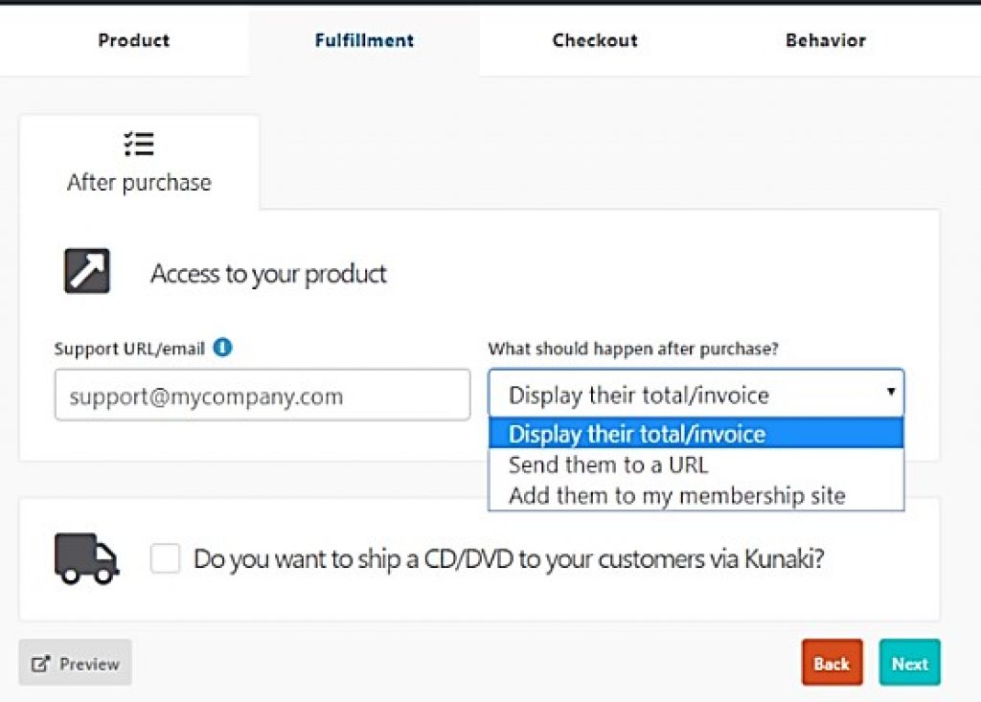Click the teal Next button
Viewport: 981px width, 702px height.
coord(909,663)
